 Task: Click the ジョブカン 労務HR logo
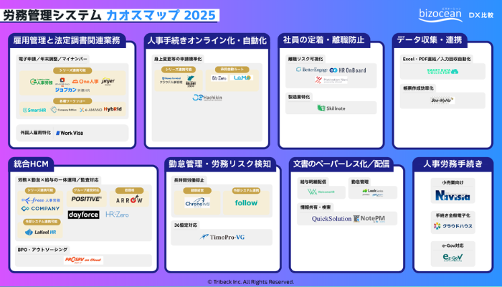pyautogui.click(x=72, y=90)
